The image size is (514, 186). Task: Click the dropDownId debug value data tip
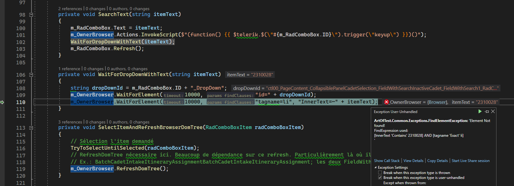(x=365, y=88)
